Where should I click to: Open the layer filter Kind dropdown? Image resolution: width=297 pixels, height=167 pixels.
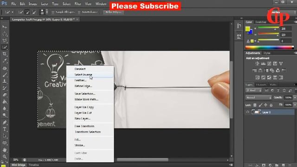coord(254,90)
